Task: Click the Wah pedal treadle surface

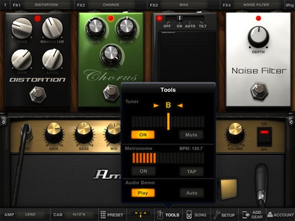Action: pos(186,57)
